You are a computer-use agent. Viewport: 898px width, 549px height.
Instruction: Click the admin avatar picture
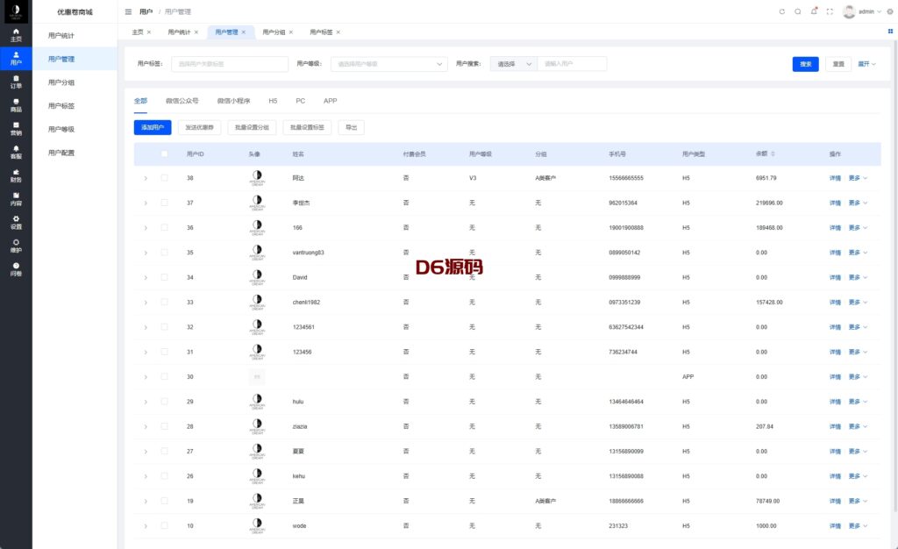pos(849,11)
